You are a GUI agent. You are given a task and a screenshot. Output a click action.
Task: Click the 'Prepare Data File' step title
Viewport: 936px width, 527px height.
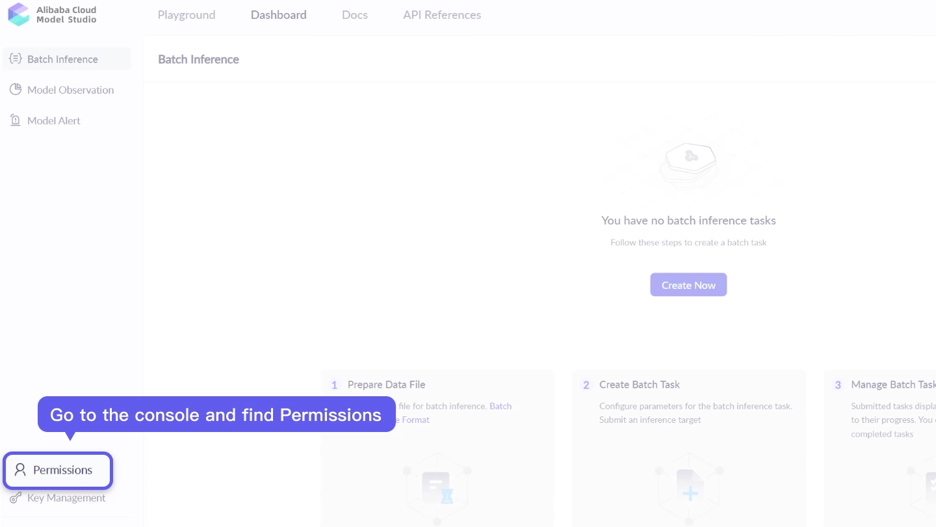tap(386, 385)
